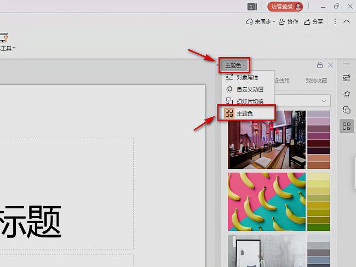Collapse the ribbon with the up chevron
Screen dimensions: 356x267
[347, 21]
